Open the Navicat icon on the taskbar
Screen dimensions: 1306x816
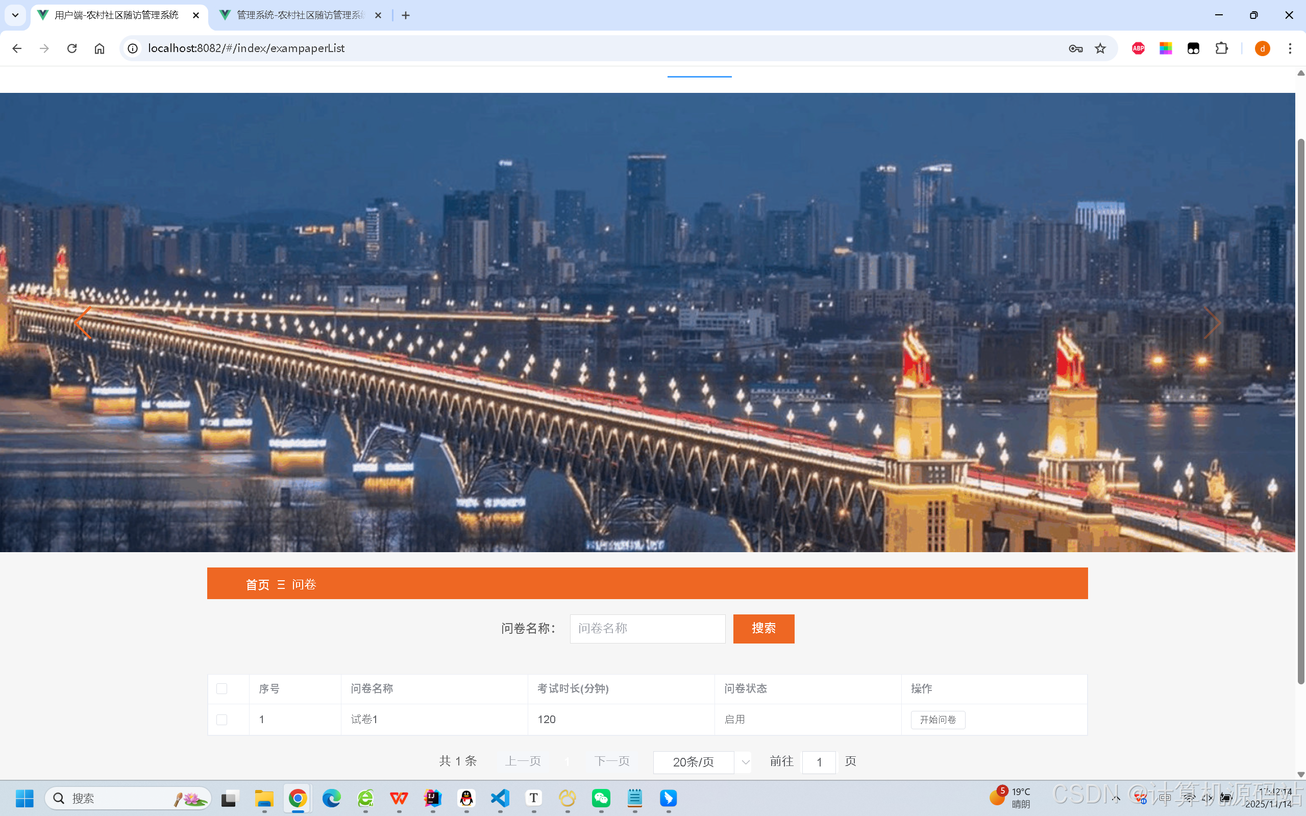point(568,798)
